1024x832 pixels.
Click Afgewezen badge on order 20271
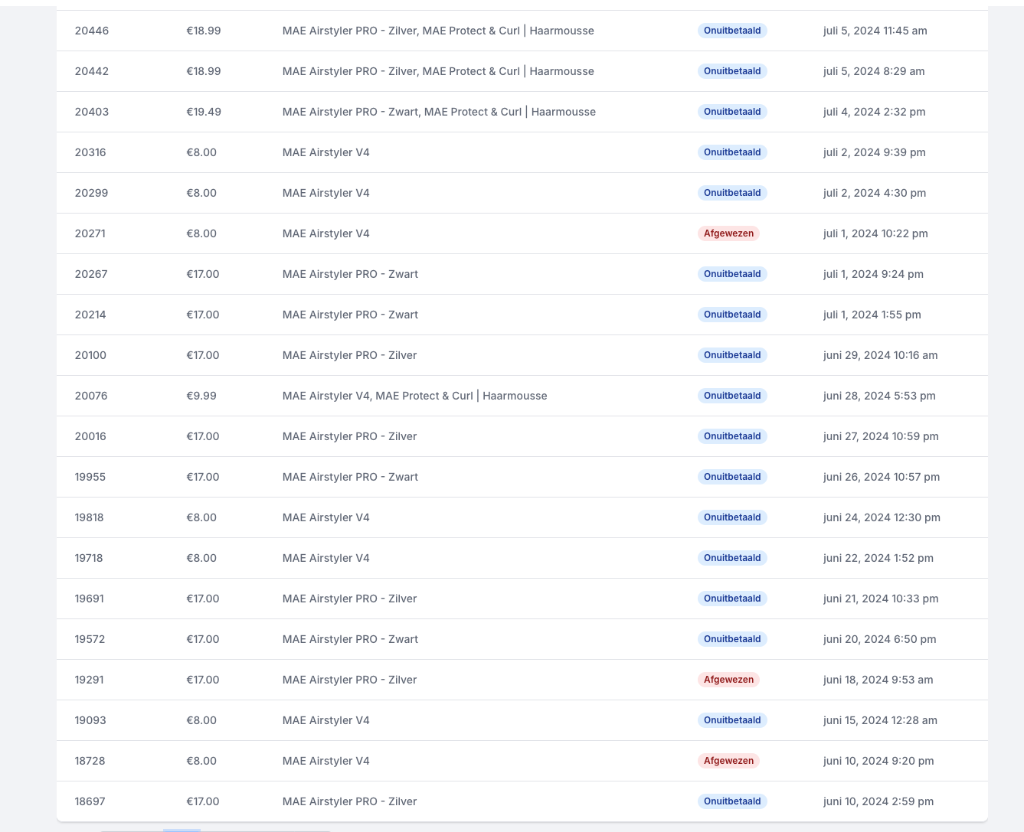tap(728, 233)
